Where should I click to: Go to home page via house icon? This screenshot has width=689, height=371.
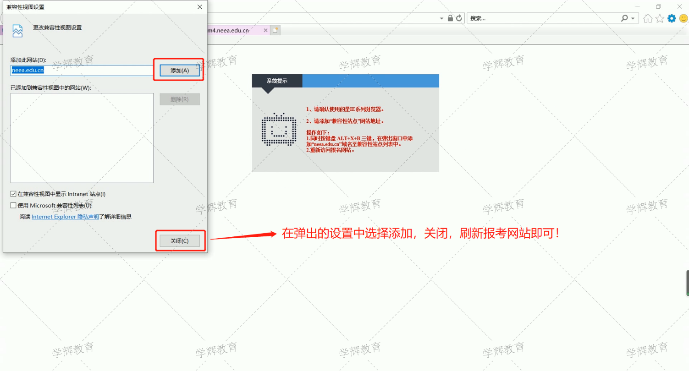pos(648,18)
